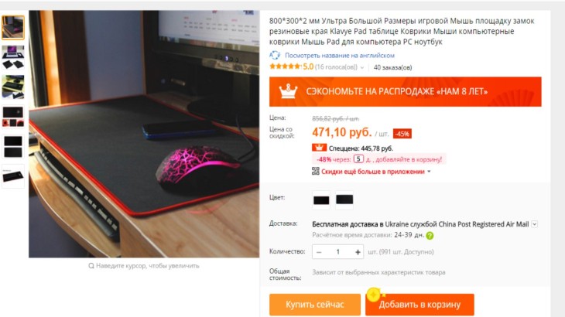565x317 pixels.
Task: Expand the ratings breakdown arrow after votes
Action: (362, 67)
